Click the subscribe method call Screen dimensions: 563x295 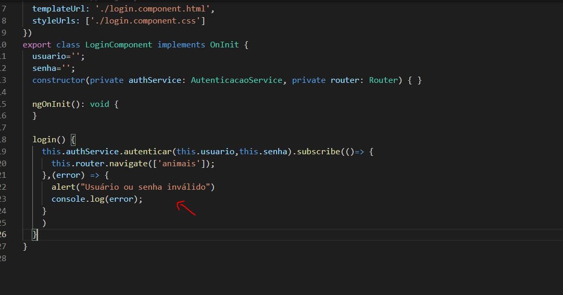click(x=319, y=152)
